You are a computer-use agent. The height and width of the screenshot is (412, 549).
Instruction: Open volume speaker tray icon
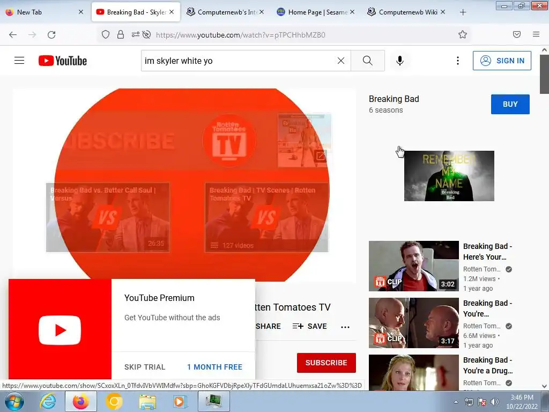coord(495,402)
